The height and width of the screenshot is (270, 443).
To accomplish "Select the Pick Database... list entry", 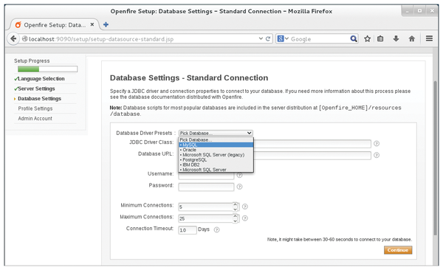I will (x=216, y=140).
